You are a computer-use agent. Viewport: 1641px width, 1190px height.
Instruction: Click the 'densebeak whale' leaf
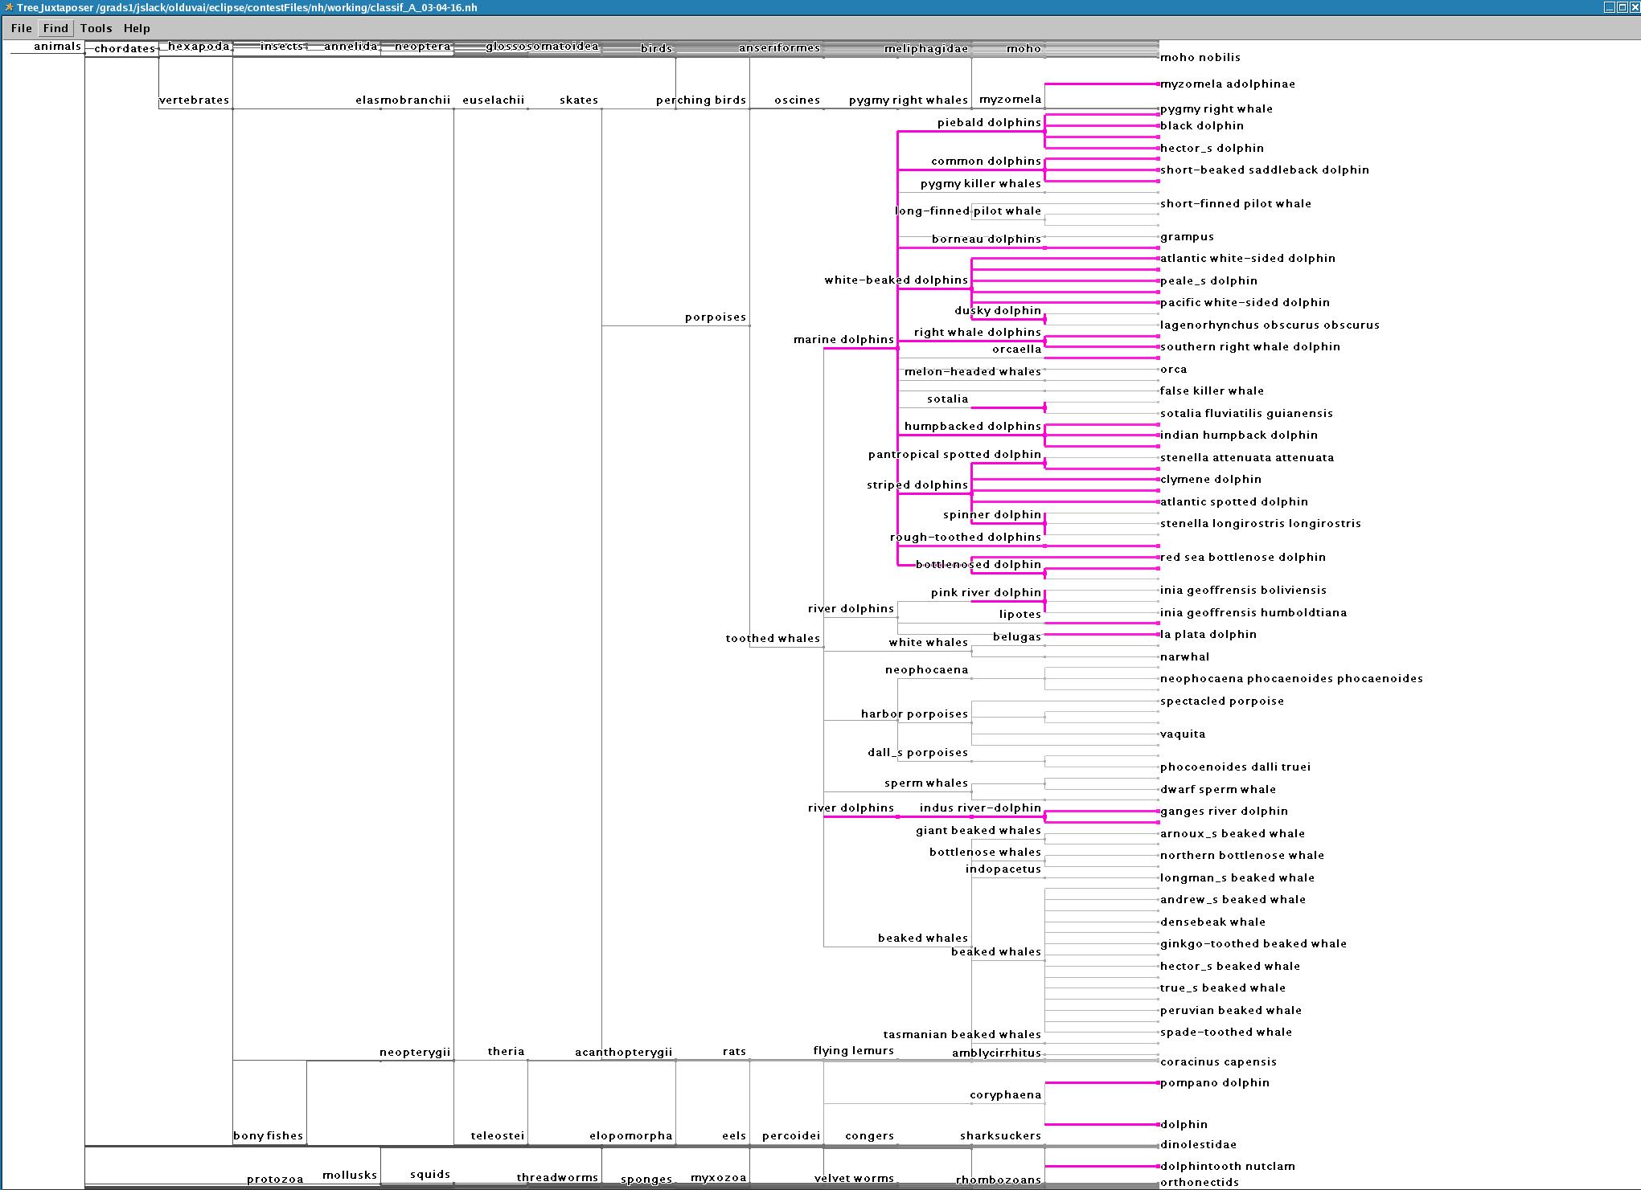pos(1212,922)
